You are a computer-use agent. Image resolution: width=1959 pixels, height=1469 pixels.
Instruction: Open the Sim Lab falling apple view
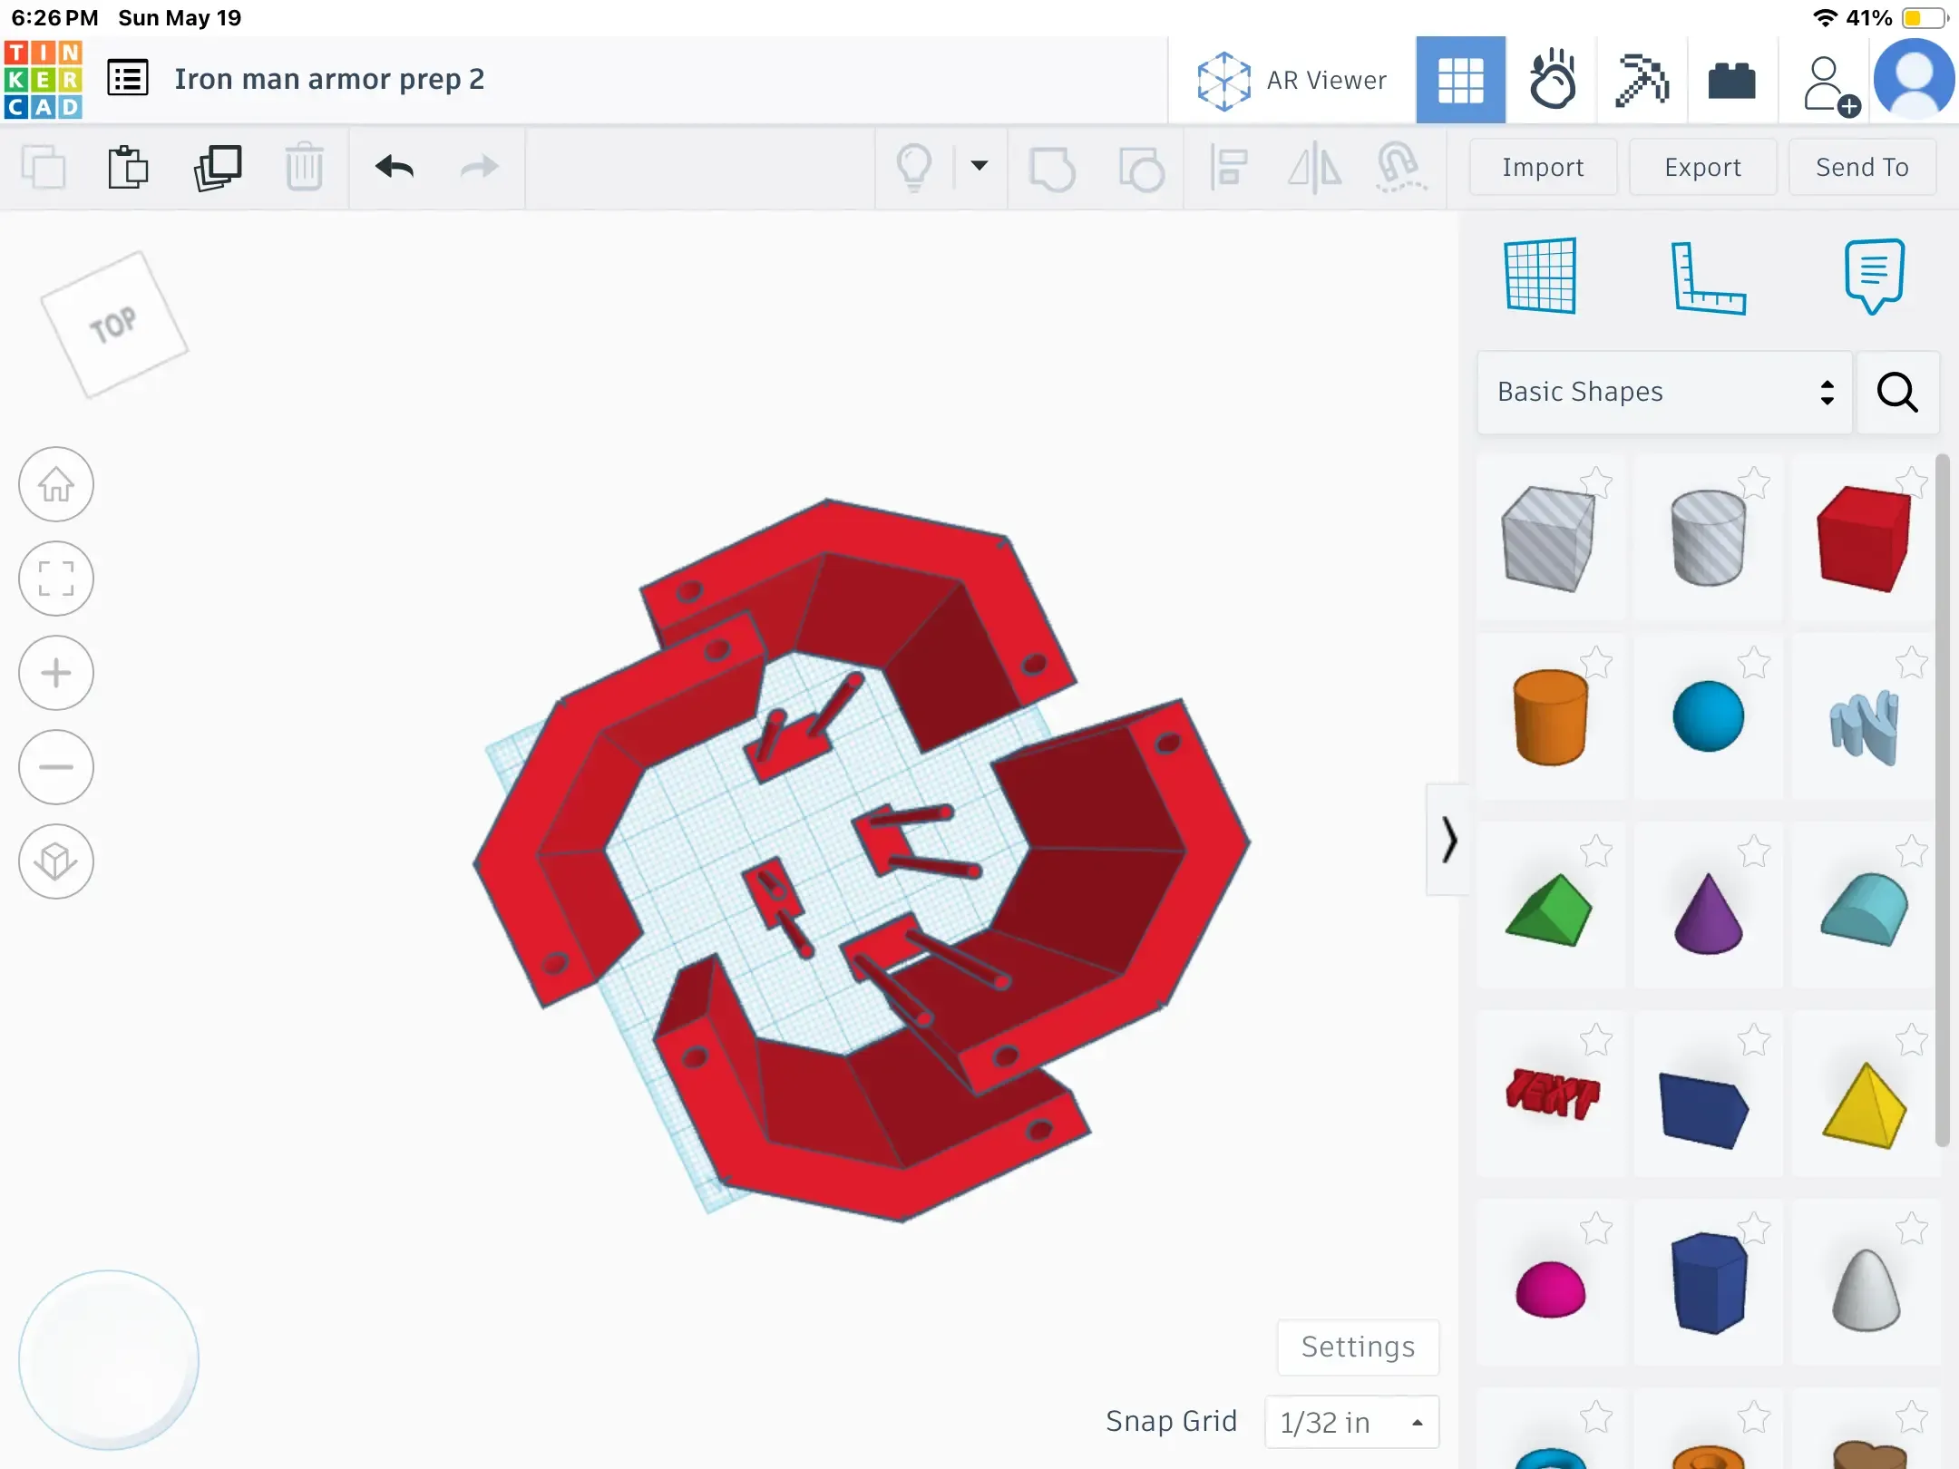pos(1552,81)
